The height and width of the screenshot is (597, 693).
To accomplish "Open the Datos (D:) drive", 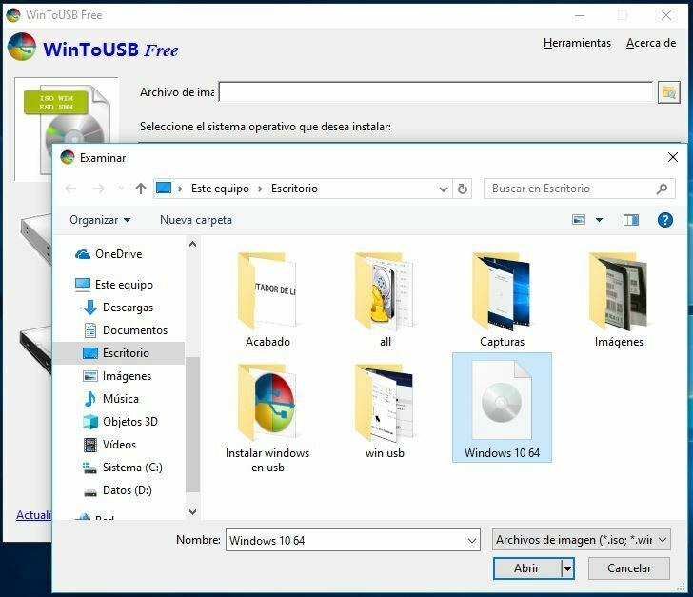I will pyautogui.click(x=127, y=490).
